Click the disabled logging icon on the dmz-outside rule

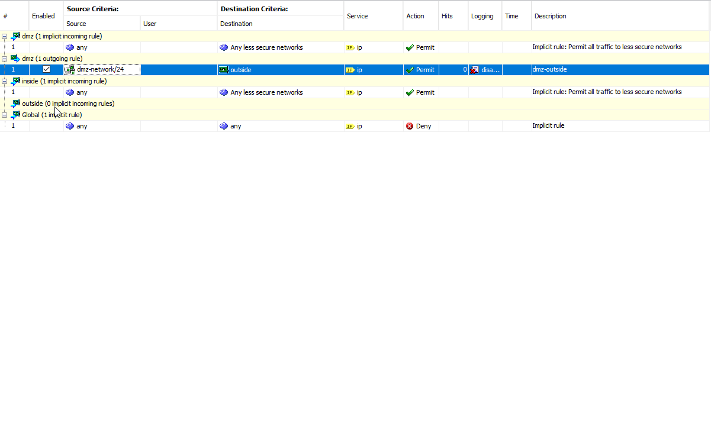pos(474,69)
